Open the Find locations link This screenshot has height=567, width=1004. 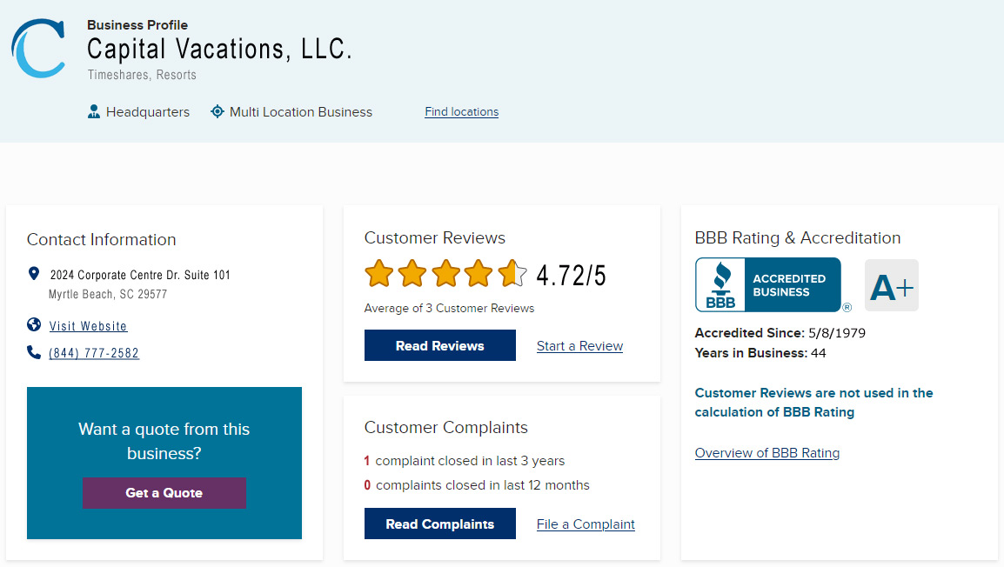click(461, 112)
